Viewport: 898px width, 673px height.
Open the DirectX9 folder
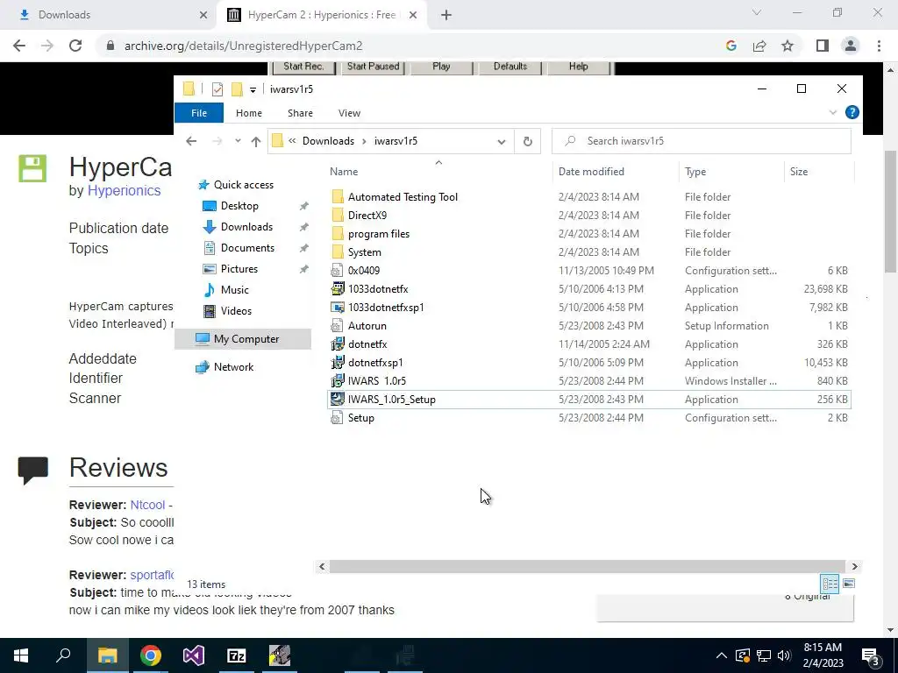pyautogui.click(x=367, y=216)
